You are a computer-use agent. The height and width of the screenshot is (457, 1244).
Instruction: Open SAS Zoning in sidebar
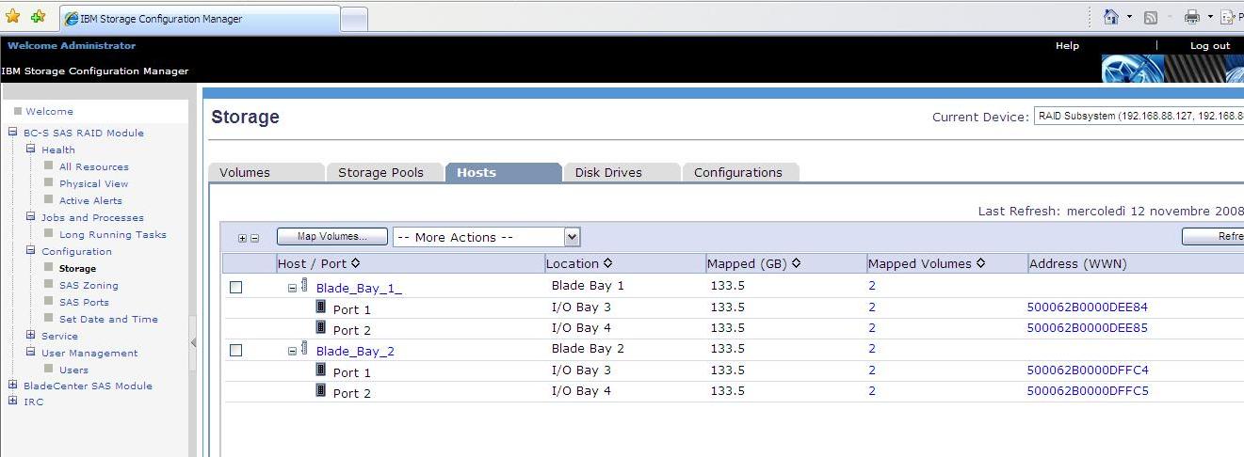pyautogui.click(x=89, y=285)
